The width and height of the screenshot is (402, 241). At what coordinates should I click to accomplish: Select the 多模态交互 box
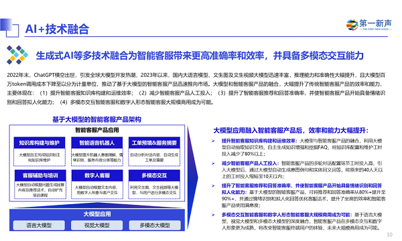(154, 175)
